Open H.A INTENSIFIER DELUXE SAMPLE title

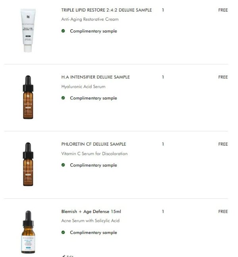pyautogui.click(x=96, y=77)
